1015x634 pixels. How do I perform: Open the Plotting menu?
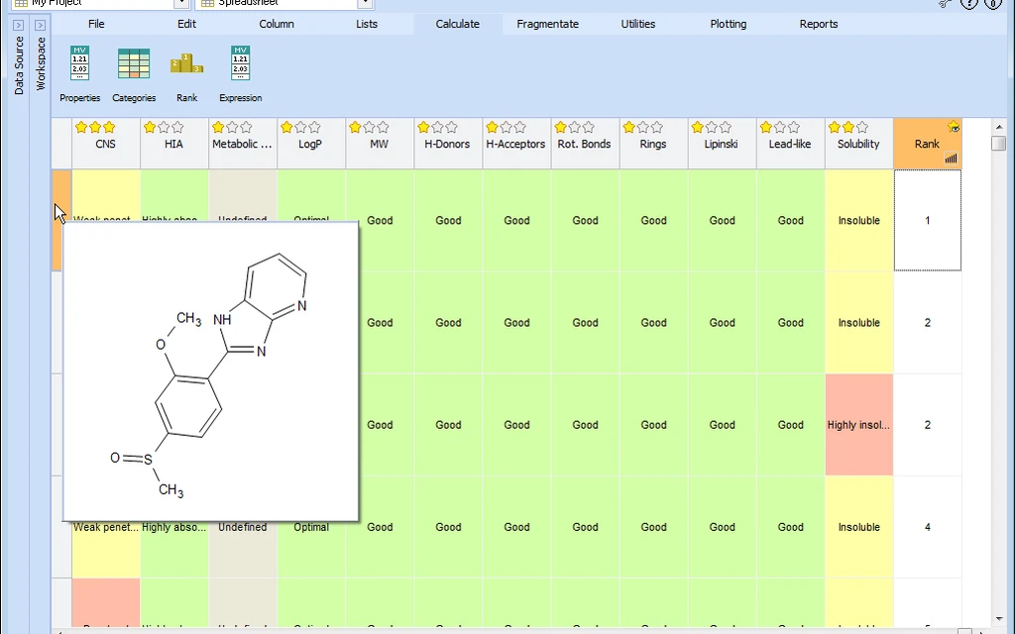729,24
